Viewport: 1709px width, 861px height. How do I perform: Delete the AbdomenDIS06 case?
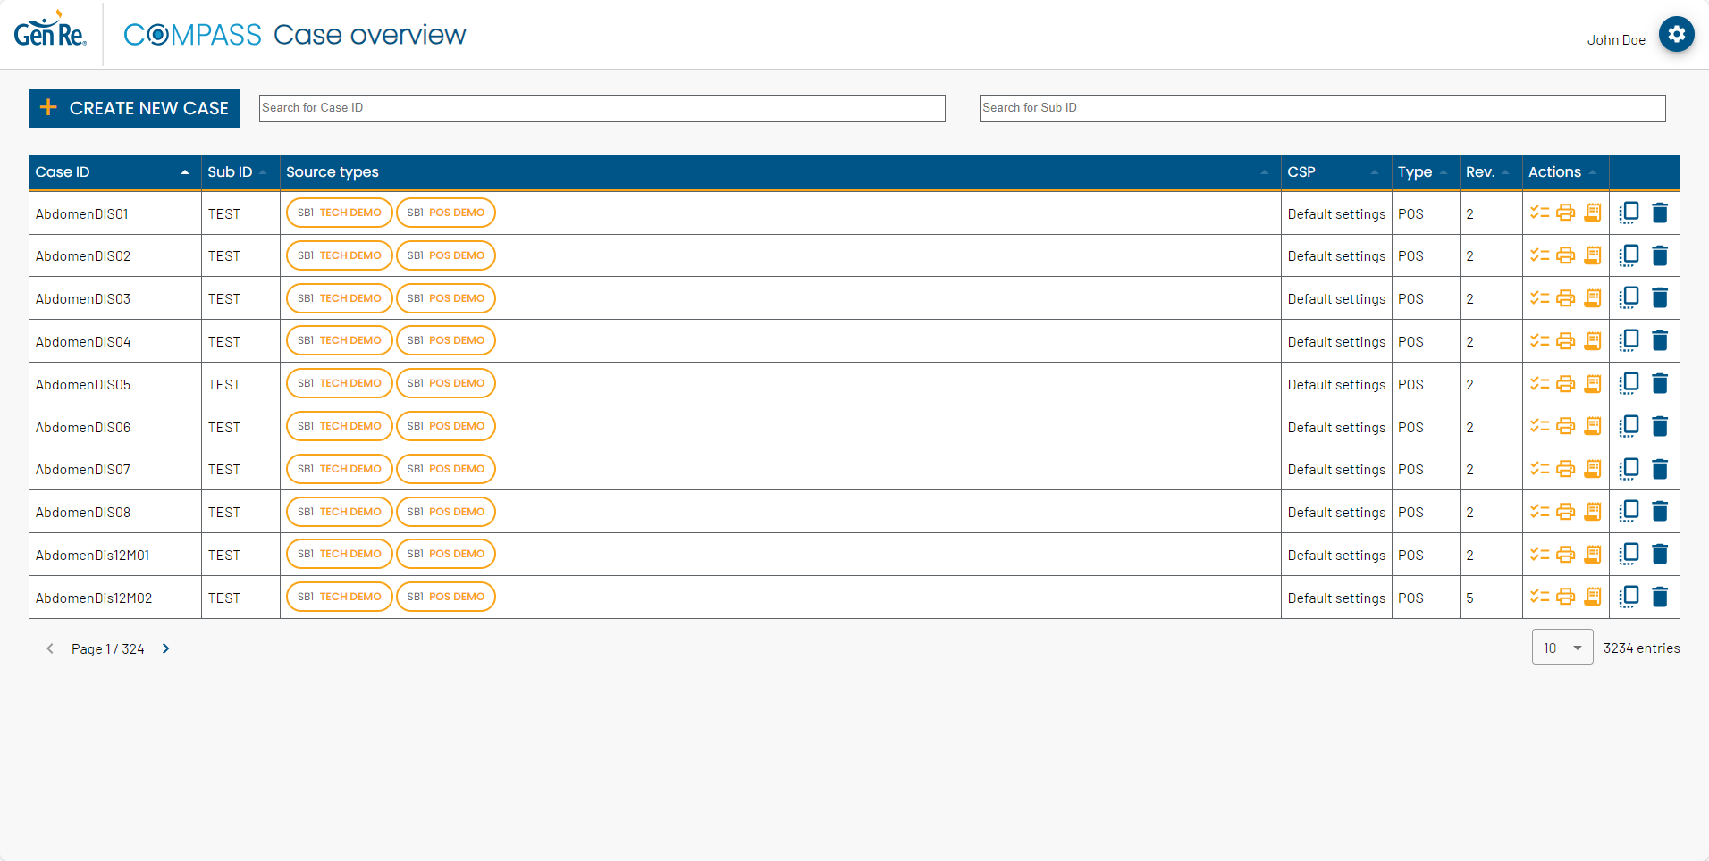pyautogui.click(x=1660, y=426)
